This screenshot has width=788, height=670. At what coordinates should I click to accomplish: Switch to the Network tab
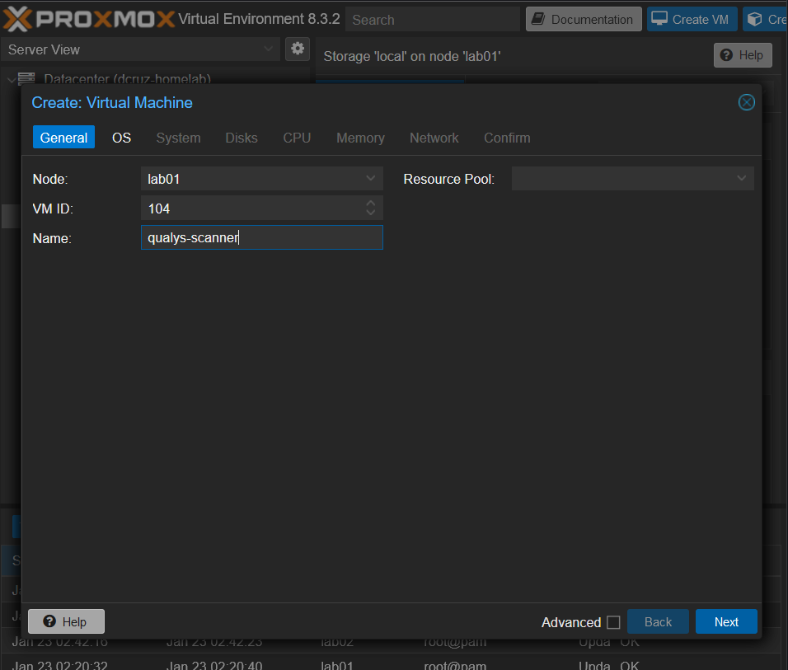click(x=434, y=138)
